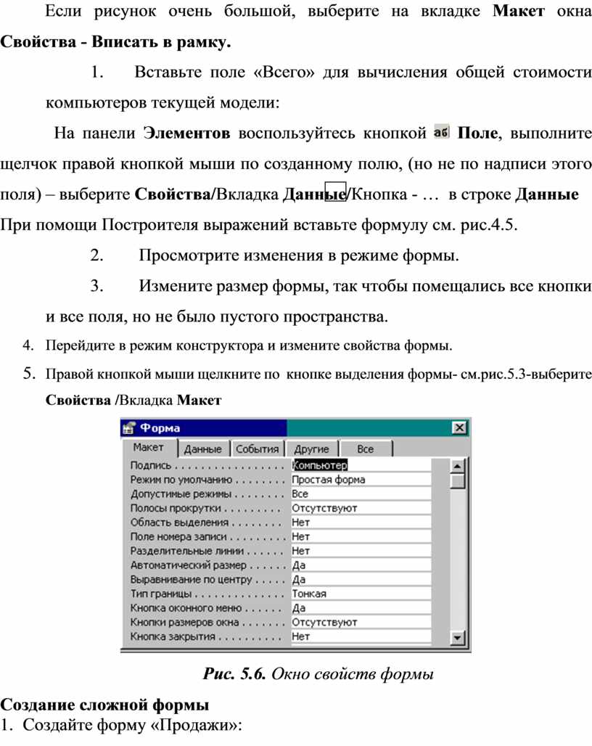Select the Режим по умолчанию value field
The width and height of the screenshot is (592, 746).
click(359, 480)
